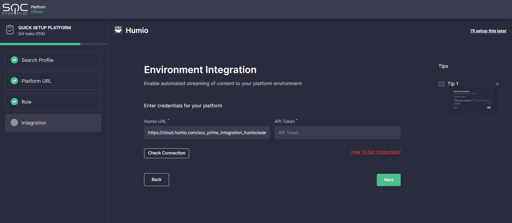Click the Search Profile green checkmark

(14, 60)
